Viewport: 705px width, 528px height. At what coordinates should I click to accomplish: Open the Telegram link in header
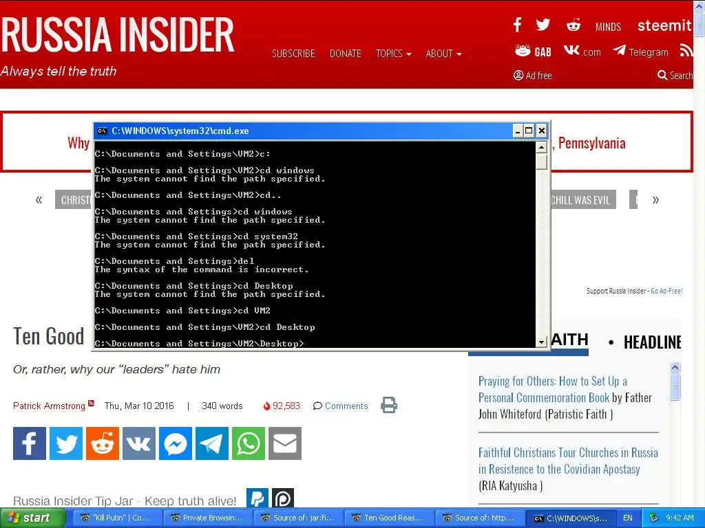tap(641, 52)
